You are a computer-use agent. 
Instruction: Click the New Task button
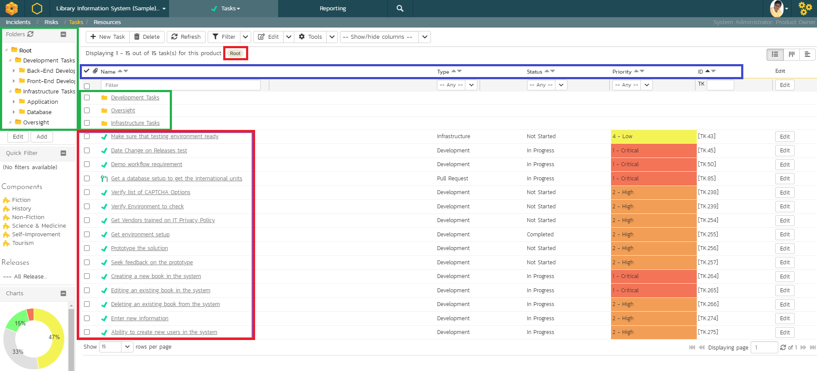108,37
